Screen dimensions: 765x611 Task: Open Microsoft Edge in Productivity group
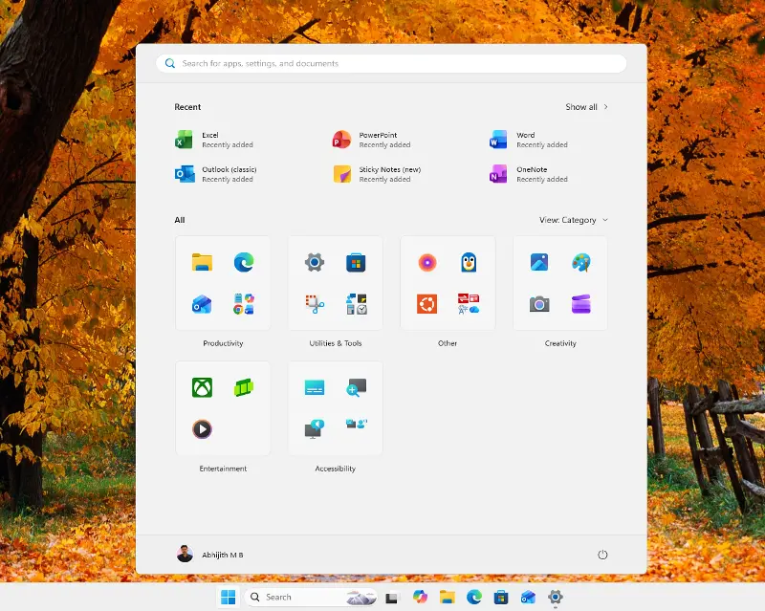(x=244, y=263)
